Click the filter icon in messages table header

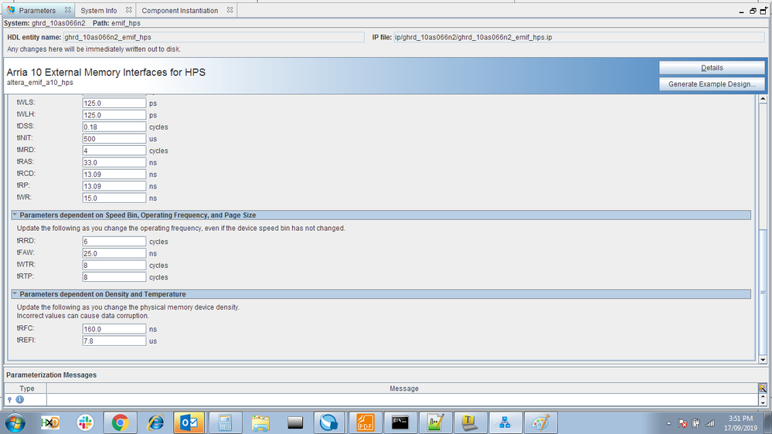(762, 388)
